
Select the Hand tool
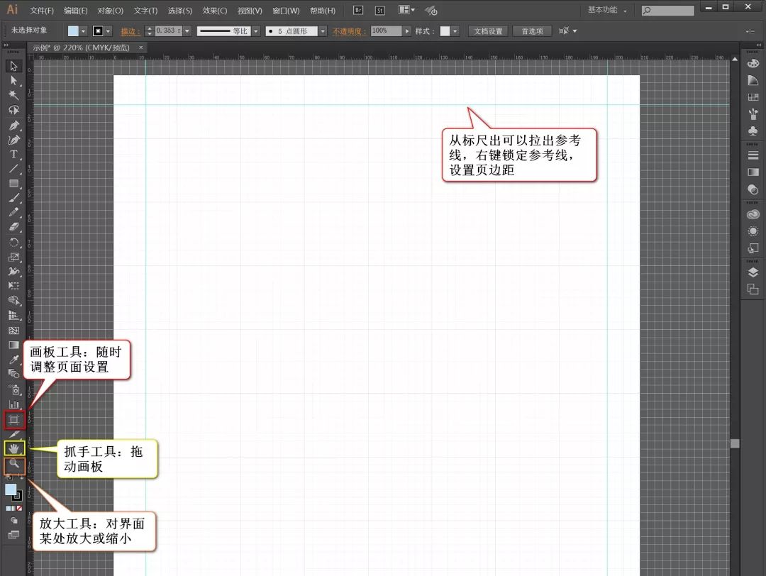pyautogui.click(x=13, y=448)
